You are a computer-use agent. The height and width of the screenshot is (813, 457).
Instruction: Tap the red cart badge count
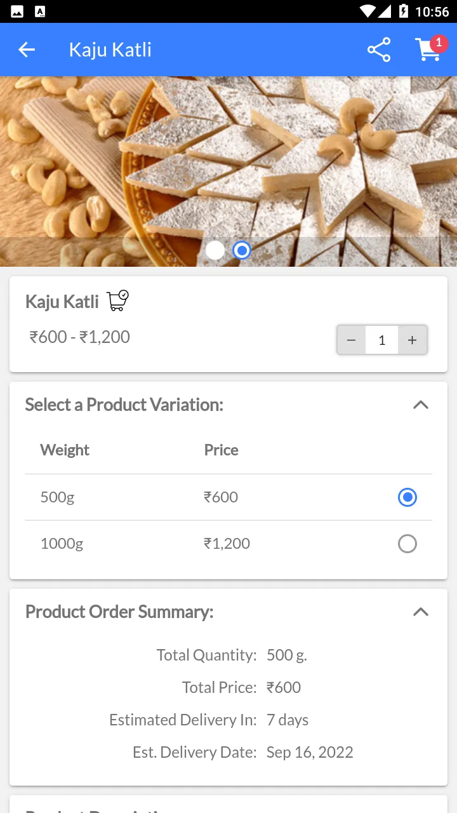click(439, 43)
